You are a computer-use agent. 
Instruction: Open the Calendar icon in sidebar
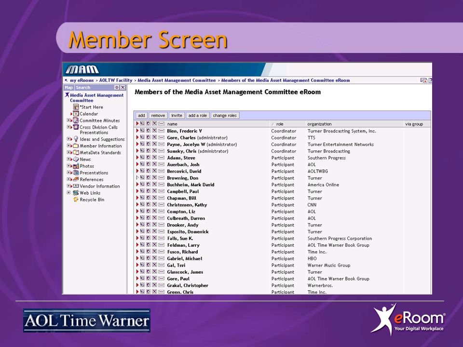point(76,114)
